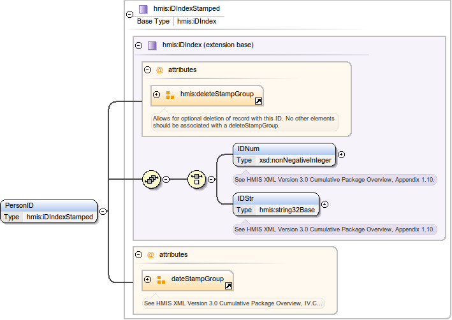This screenshot has width=452, height=320.
Task: Click the orange dateStampGroup group icon
Action: (161, 280)
